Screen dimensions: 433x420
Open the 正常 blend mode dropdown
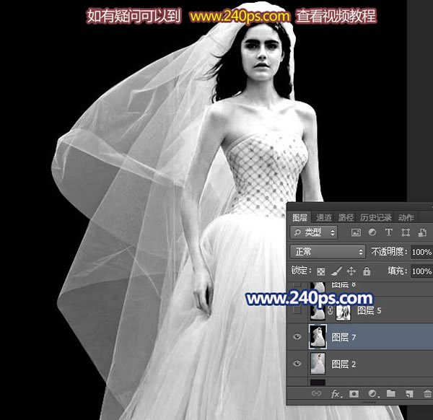tap(328, 252)
